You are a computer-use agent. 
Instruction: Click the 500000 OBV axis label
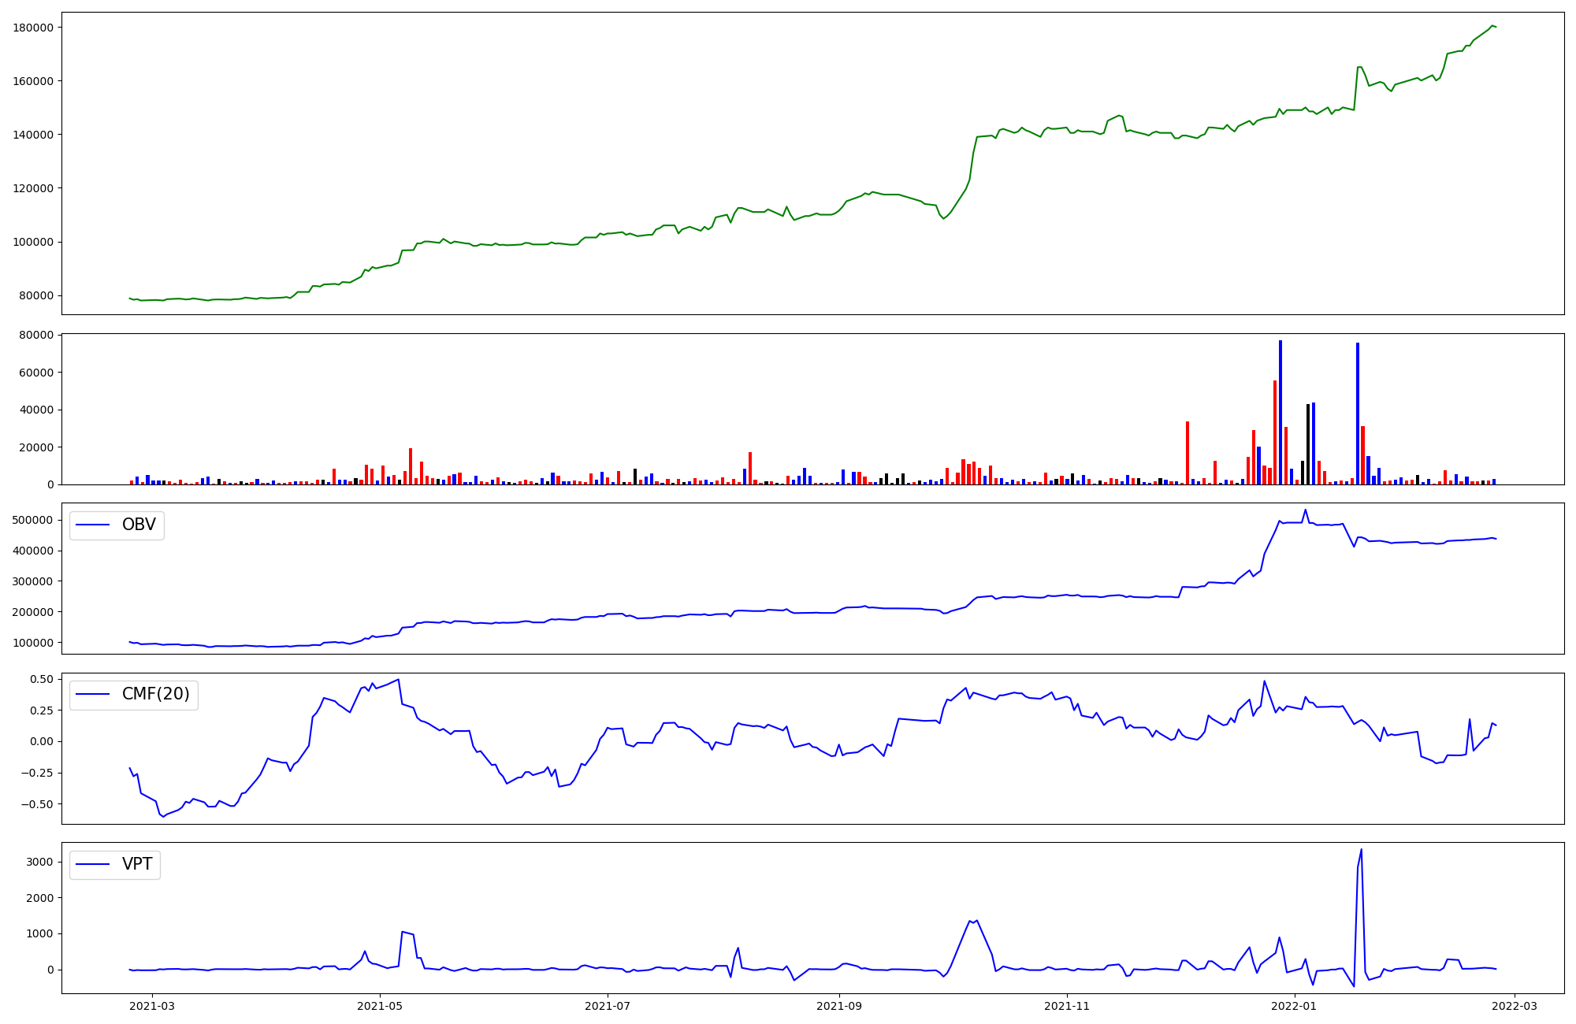point(33,520)
